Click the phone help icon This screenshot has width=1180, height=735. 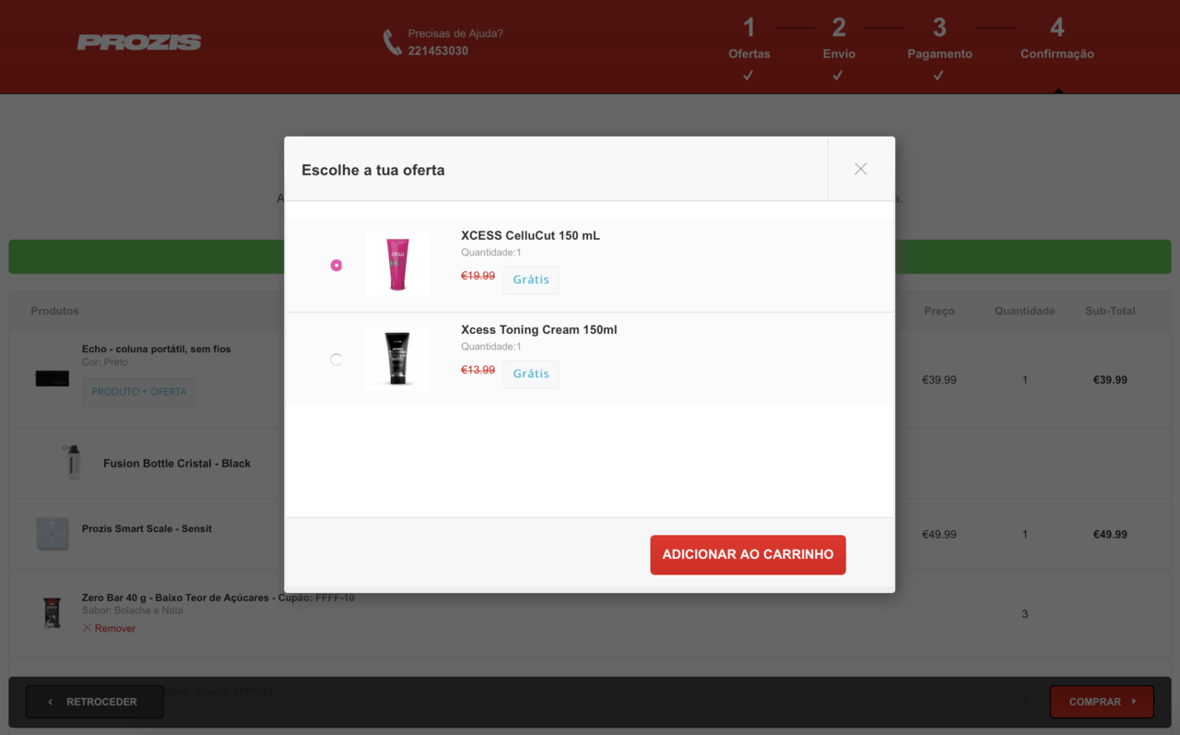(x=393, y=42)
